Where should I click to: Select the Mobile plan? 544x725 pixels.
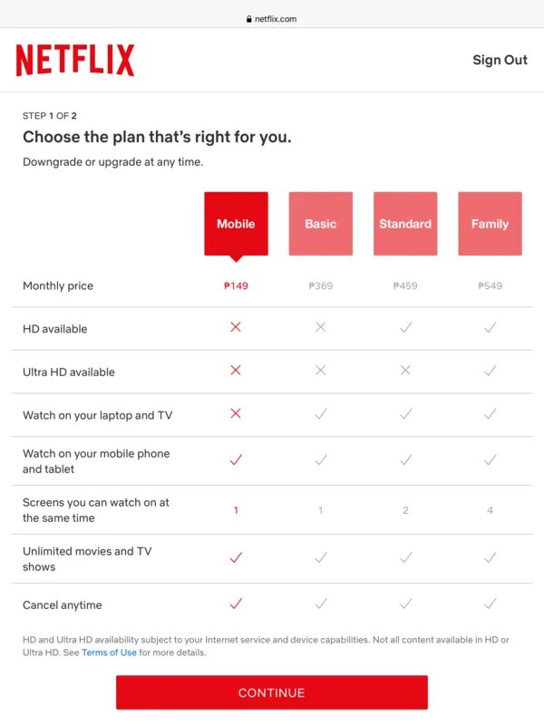[x=236, y=224]
